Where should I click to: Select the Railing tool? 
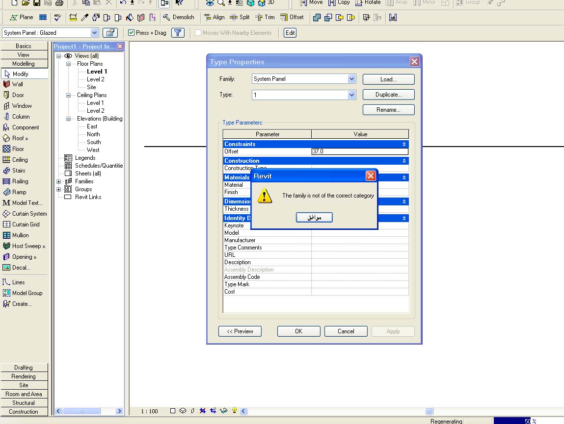[x=20, y=181]
